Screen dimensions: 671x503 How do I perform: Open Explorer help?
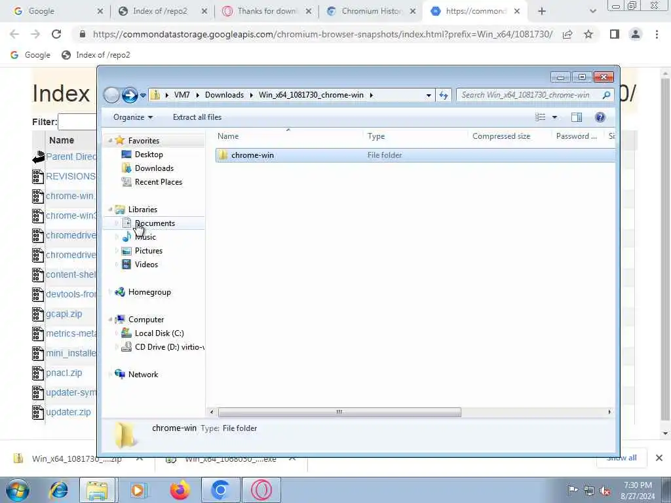(x=600, y=117)
